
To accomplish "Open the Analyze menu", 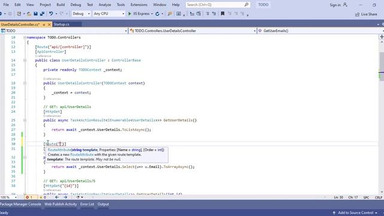I will [x=104, y=5].
